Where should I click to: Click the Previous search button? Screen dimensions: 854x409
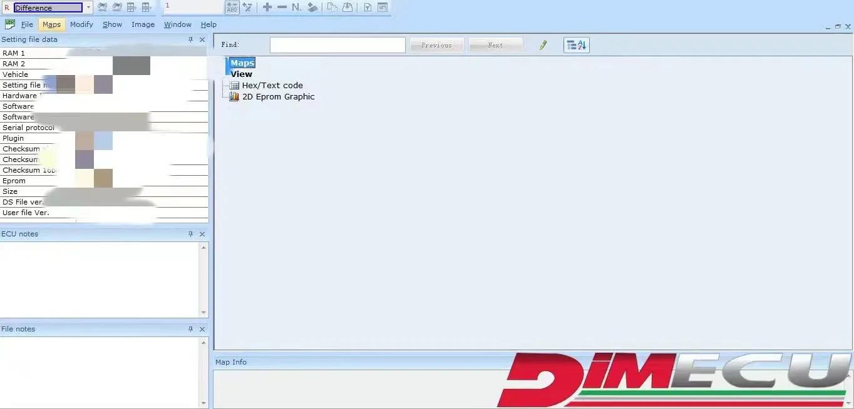(x=437, y=45)
